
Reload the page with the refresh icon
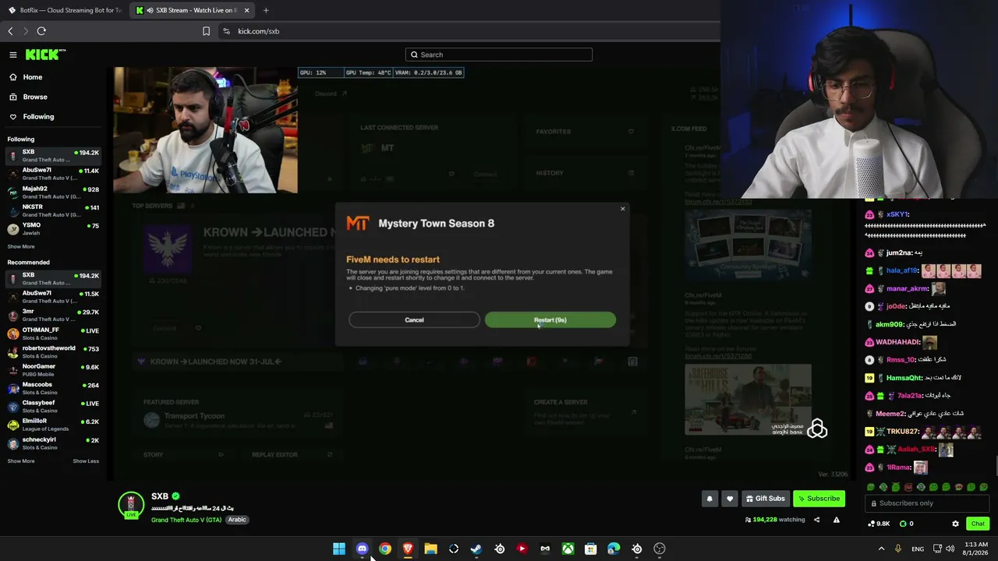[41, 31]
